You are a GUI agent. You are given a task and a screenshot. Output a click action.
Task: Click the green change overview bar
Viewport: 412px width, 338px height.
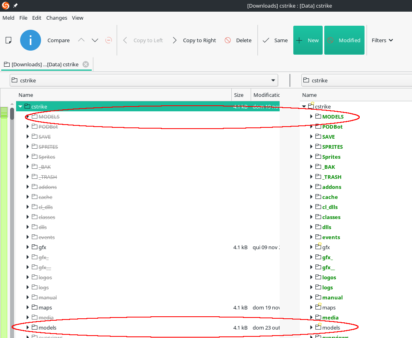(x=4, y=222)
